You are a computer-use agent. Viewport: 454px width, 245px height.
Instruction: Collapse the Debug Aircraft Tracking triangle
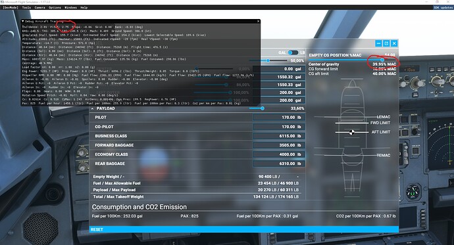23,22
